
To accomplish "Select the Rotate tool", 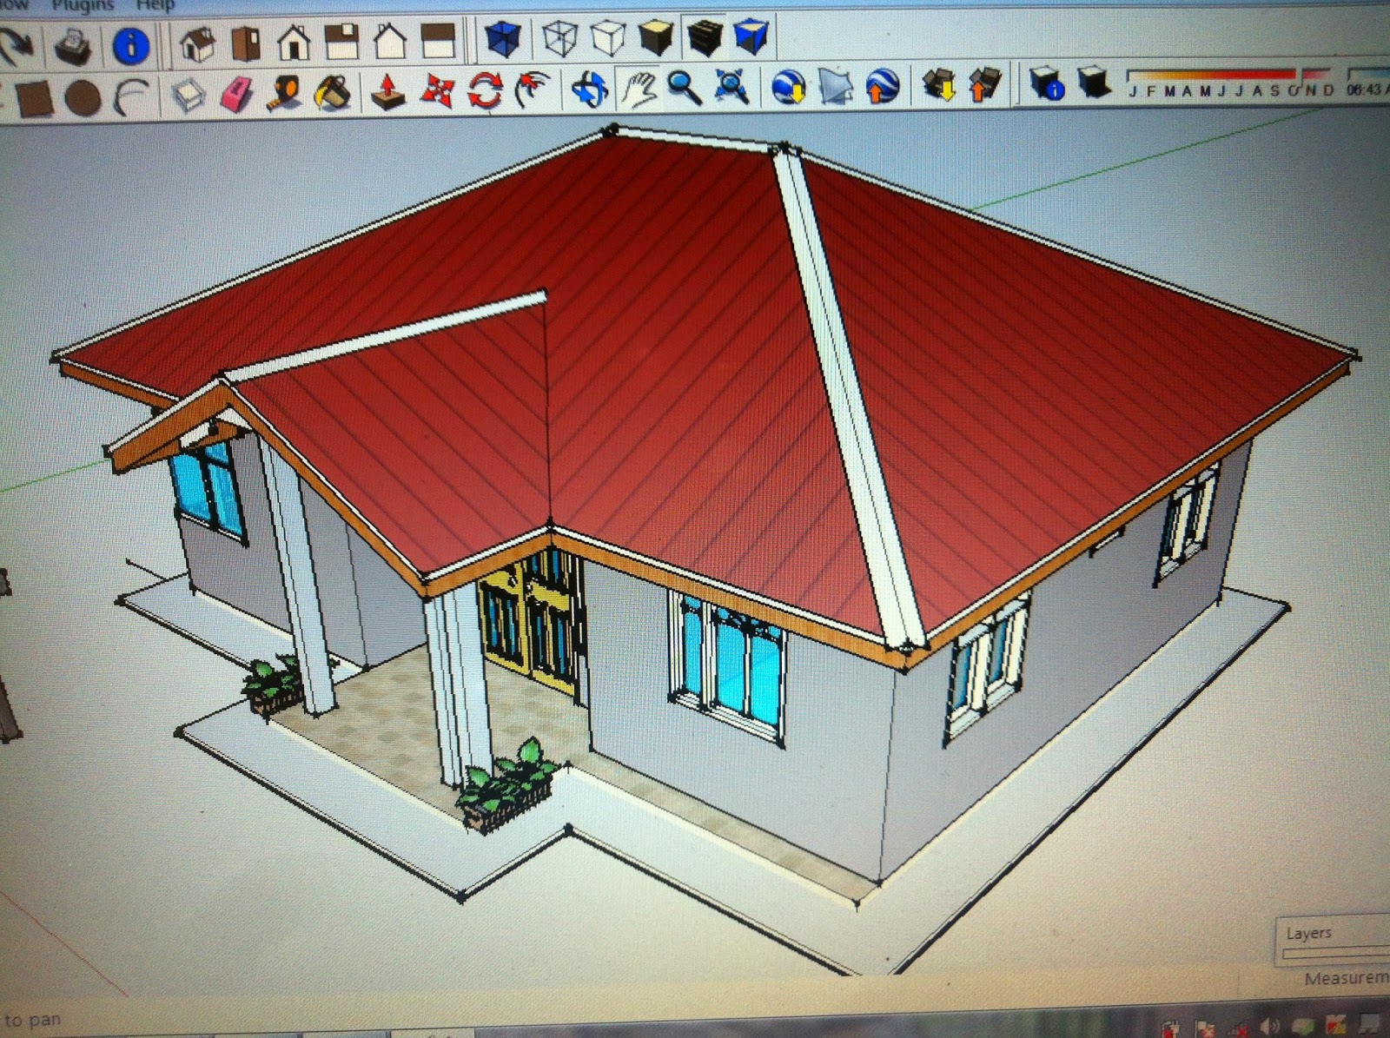I will pyautogui.click(x=485, y=89).
